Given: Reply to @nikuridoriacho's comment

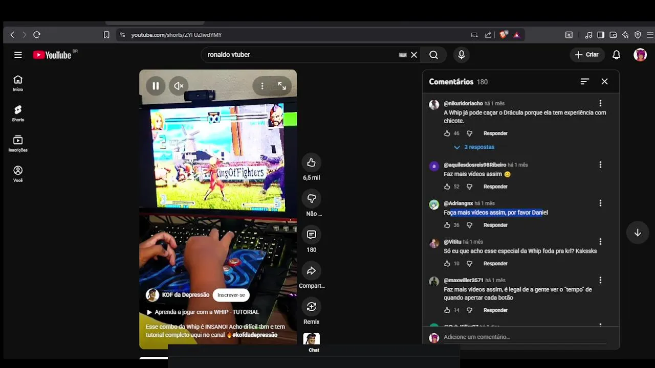Looking at the screenshot, I should pyautogui.click(x=495, y=133).
